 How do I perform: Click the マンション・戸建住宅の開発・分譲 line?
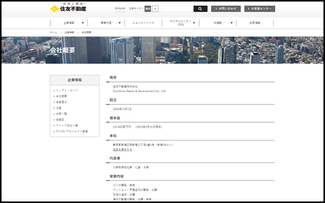coord(135,190)
